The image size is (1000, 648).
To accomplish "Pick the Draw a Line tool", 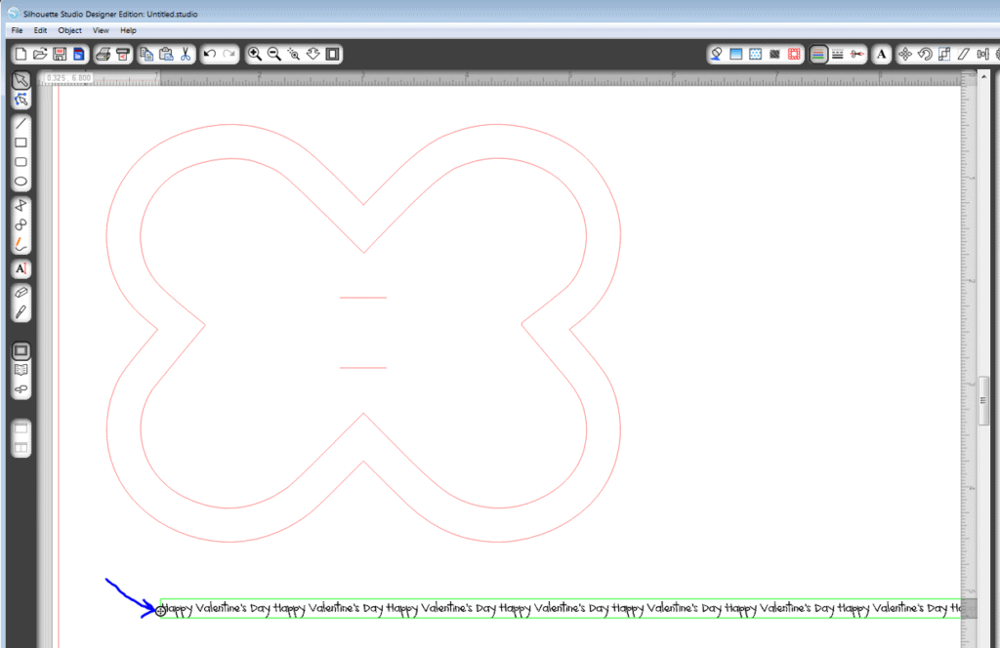I will [21, 124].
